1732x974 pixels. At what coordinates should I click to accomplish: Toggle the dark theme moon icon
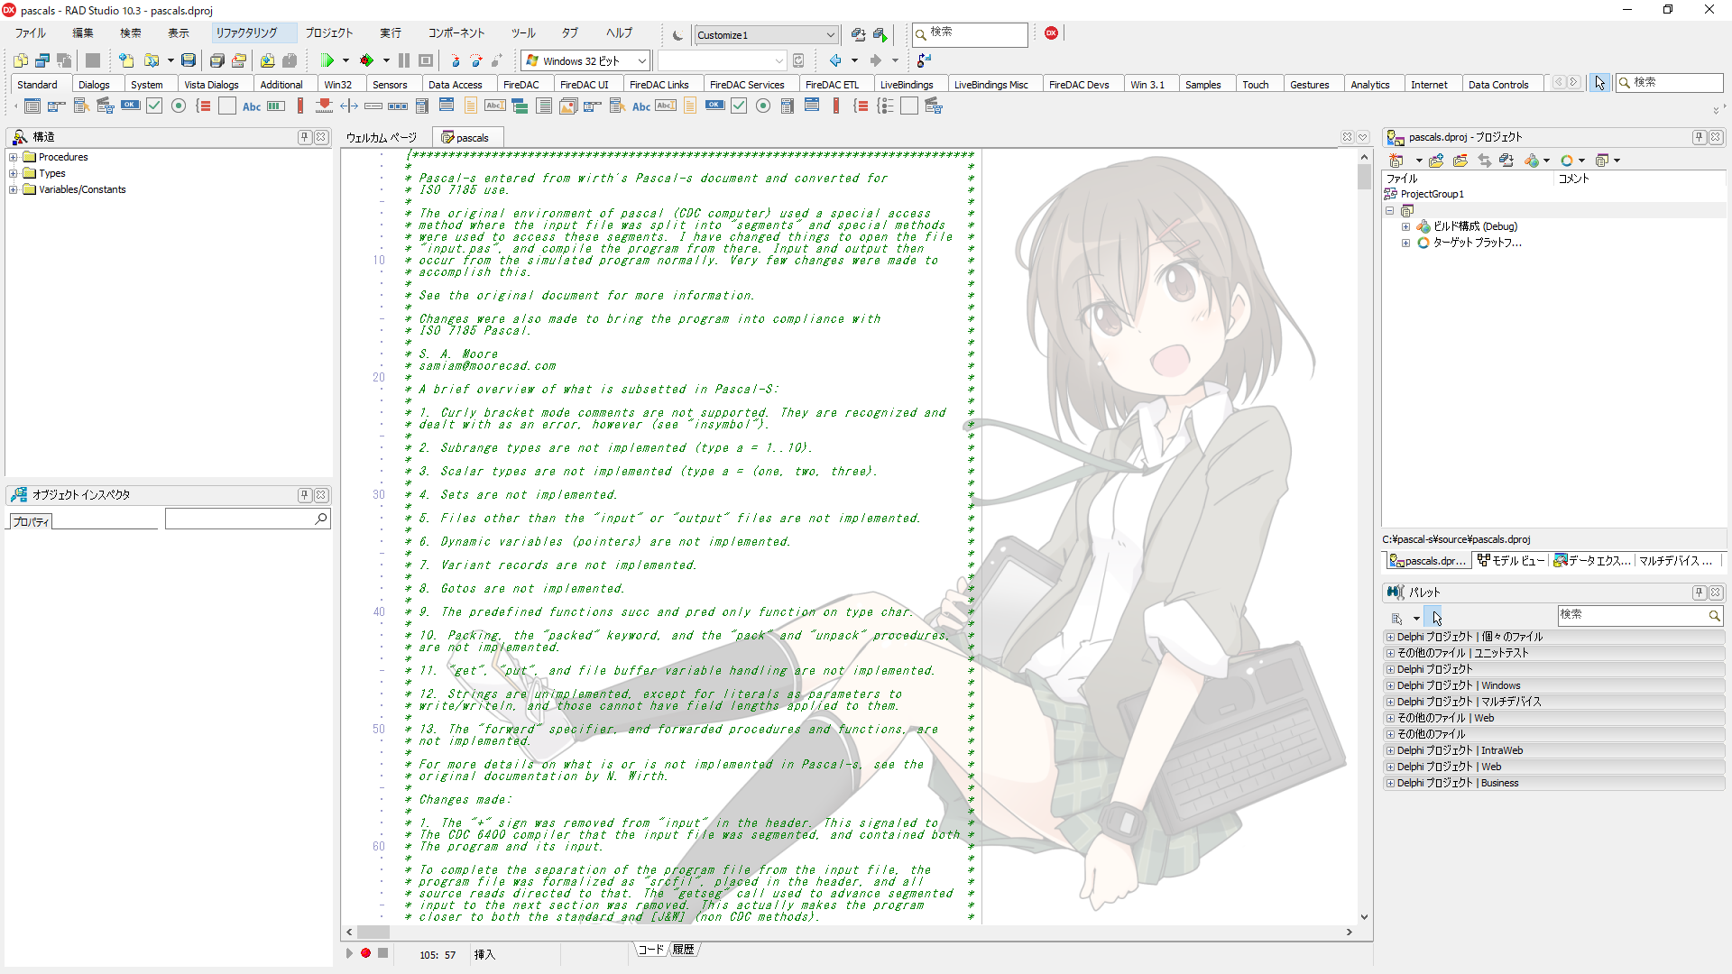(x=677, y=35)
